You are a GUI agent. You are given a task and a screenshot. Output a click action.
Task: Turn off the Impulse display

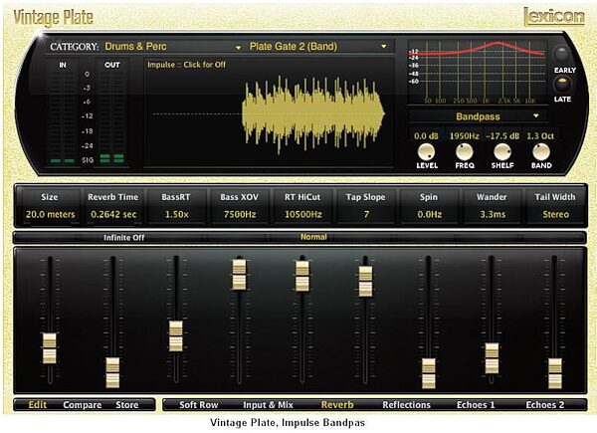(x=187, y=65)
